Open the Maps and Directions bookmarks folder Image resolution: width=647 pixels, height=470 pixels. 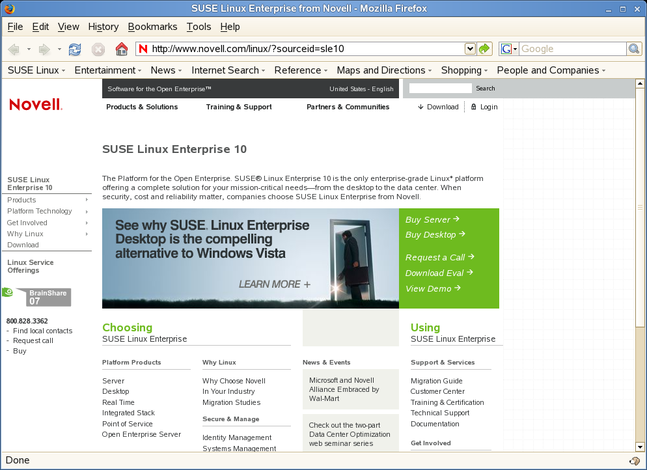pos(384,70)
